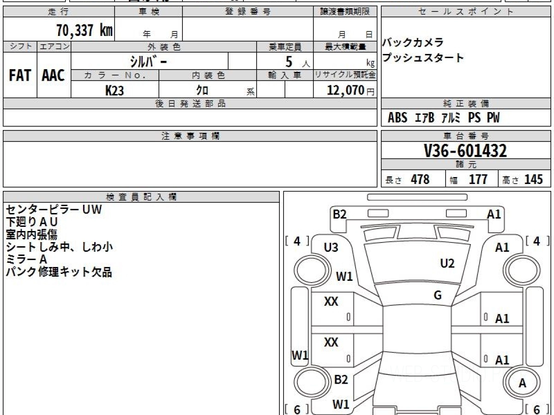This screenshot has width=554, height=415.
Task: Click エアB in the equipment row
Action: 424,118
